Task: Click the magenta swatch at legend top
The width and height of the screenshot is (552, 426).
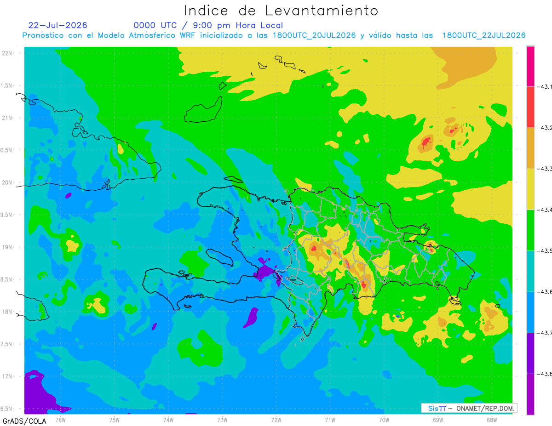Action: point(530,66)
